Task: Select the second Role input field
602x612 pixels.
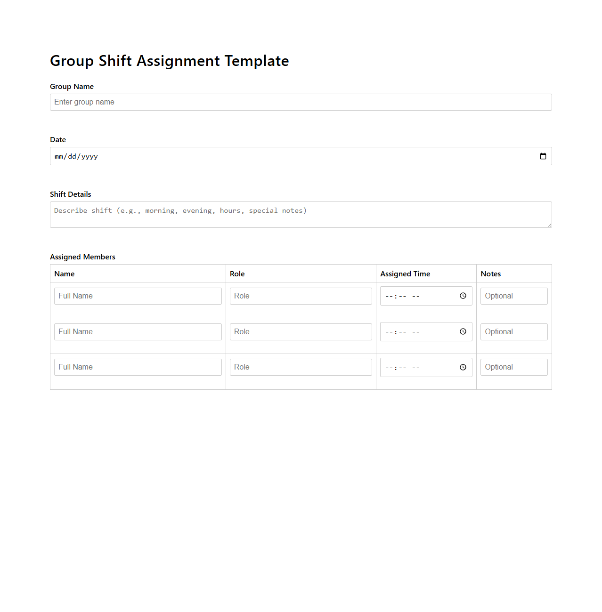Action: coord(301,331)
